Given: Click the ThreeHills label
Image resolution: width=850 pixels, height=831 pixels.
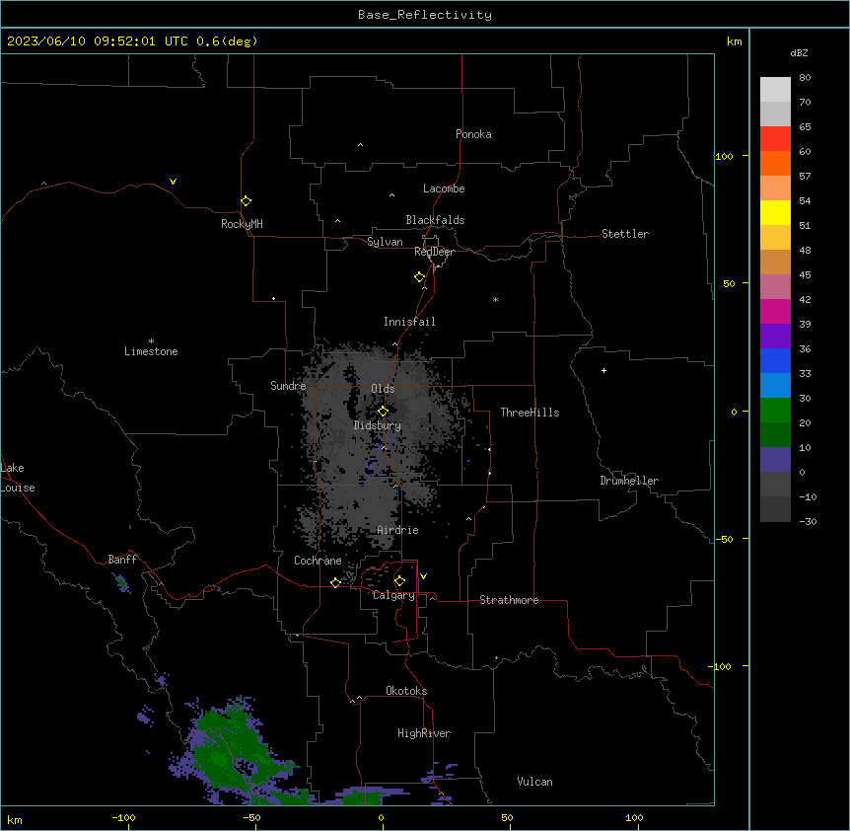Looking at the screenshot, I should pos(530,413).
